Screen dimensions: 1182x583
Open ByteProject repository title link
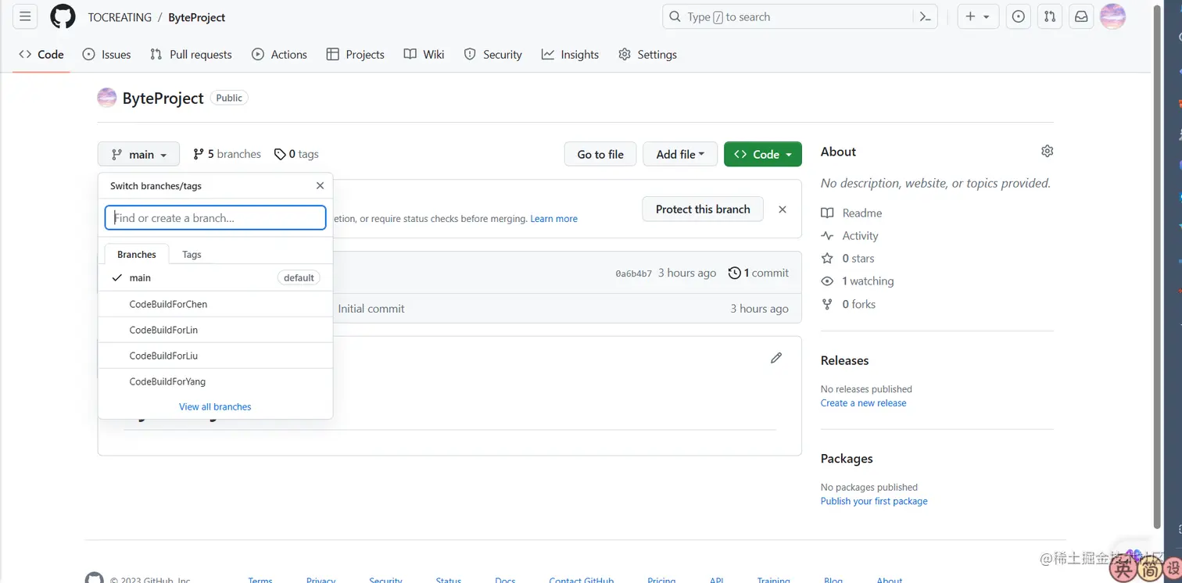coord(163,98)
